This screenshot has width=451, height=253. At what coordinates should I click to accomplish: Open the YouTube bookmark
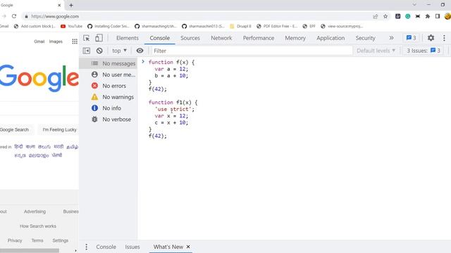[x=72, y=26]
